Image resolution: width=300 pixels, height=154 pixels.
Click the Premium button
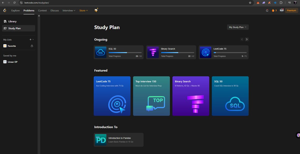pos(291,10)
